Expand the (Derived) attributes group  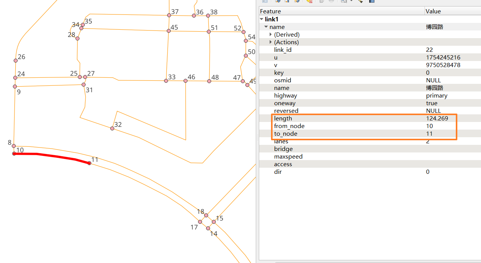271,34
